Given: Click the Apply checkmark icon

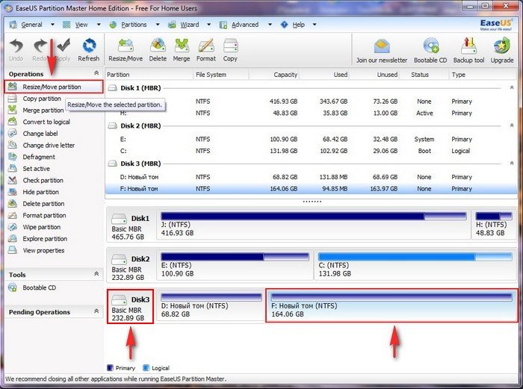Looking at the screenshot, I should pos(64,50).
